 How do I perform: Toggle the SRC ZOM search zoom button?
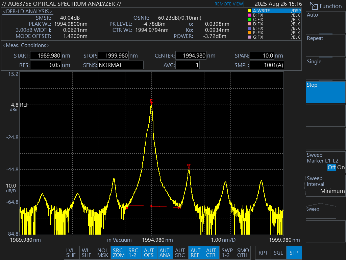tap(118, 253)
